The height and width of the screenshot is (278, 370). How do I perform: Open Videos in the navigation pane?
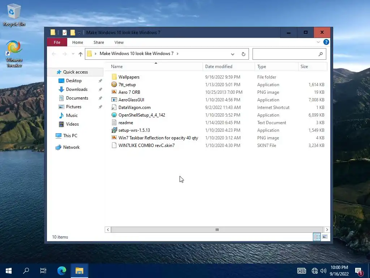(x=72, y=124)
